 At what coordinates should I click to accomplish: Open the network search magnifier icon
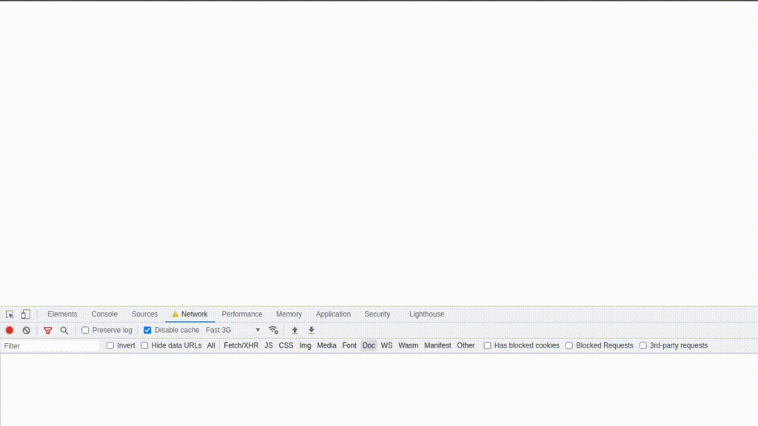64,330
